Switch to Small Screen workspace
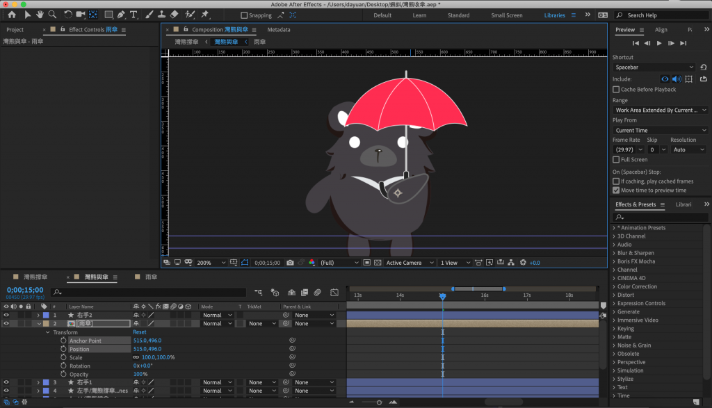Screen dimensions: 712x408 (x=507, y=15)
